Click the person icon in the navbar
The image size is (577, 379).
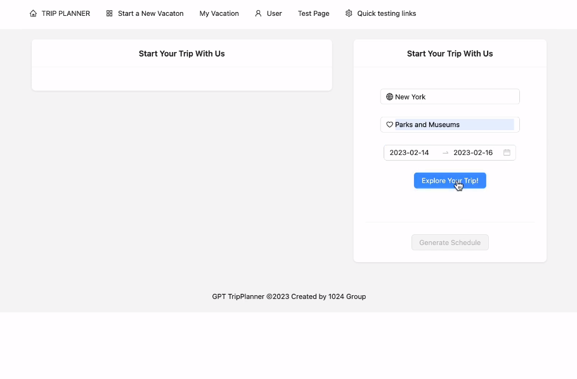tap(258, 13)
